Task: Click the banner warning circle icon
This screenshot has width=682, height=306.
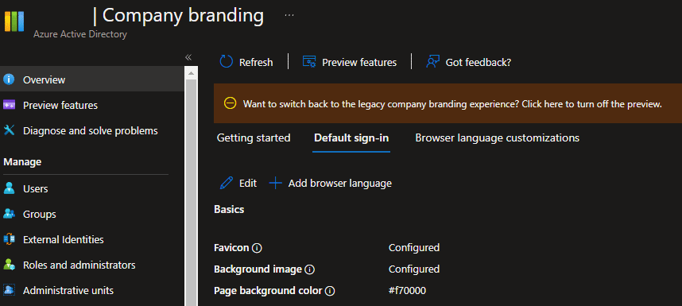Action: coord(230,103)
